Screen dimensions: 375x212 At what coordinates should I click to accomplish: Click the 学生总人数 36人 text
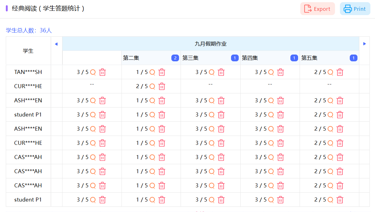[29, 30]
